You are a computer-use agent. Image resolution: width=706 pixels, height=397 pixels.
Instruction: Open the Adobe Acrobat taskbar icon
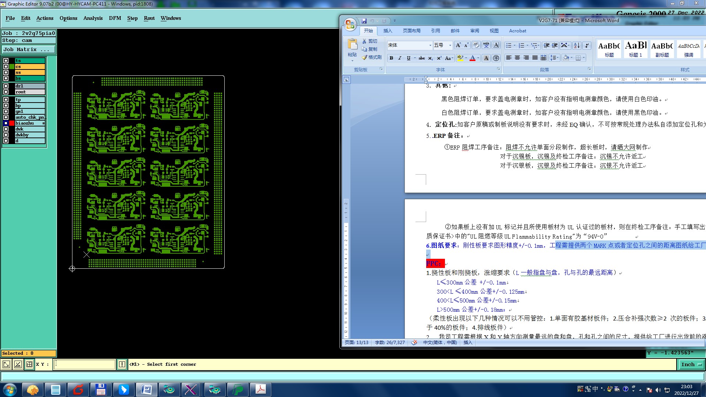pyautogui.click(x=261, y=389)
